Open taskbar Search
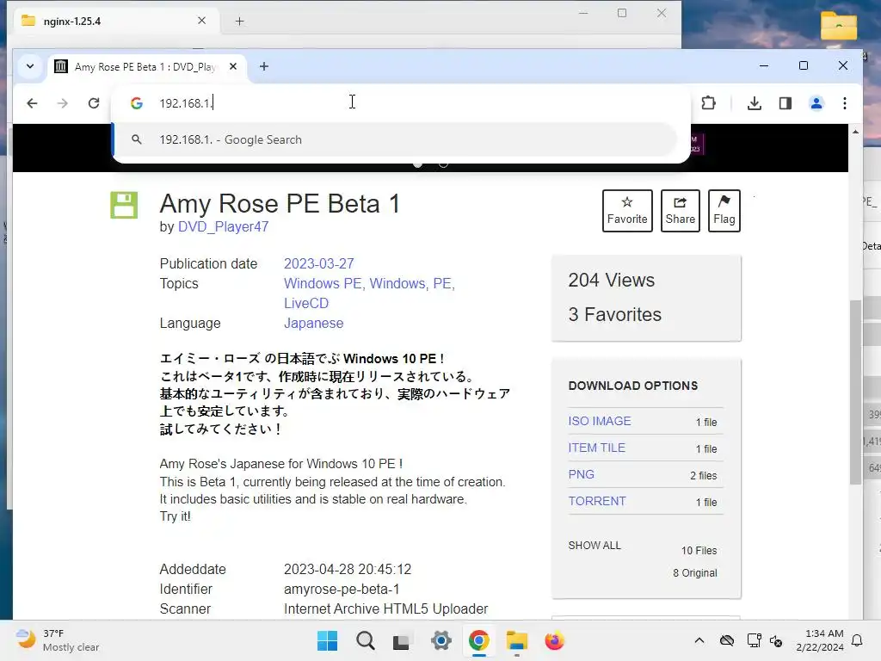The image size is (881, 661). click(x=365, y=640)
